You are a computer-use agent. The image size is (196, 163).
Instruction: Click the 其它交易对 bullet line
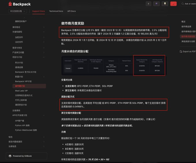coord(83,90)
